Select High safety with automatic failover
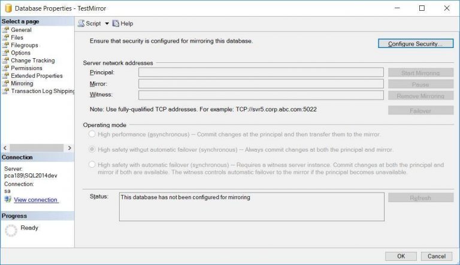This screenshot has height=265, width=460. (92, 164)
